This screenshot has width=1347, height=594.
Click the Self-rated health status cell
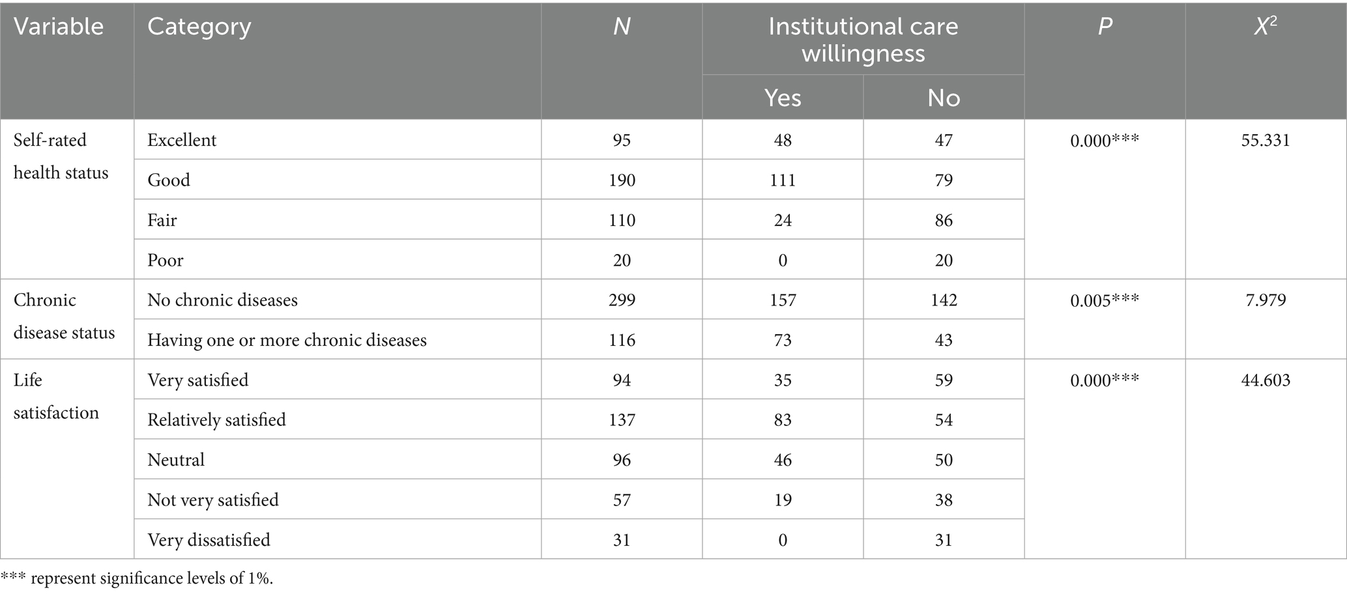[x=61, y=156]
